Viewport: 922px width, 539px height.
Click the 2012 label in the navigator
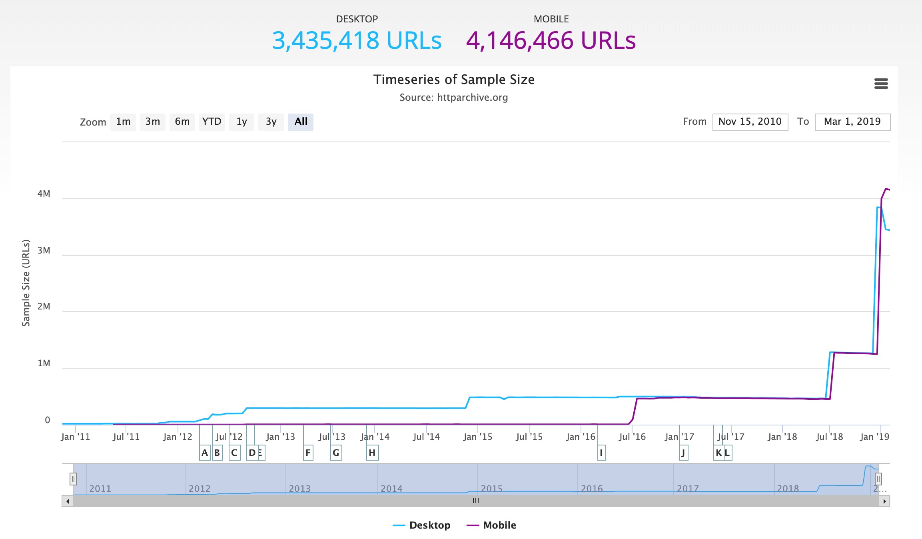point(199,489)
